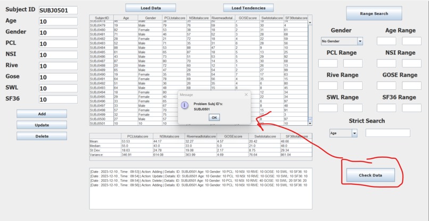
Task: Click the PCL input field on left
Action: (x=58, y=44)
